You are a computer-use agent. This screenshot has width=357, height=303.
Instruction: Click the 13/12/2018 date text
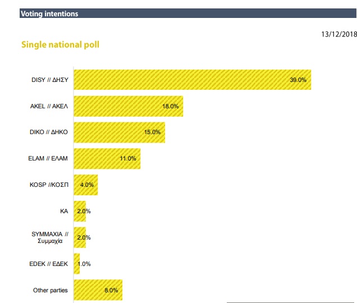(x=338, y=34)
